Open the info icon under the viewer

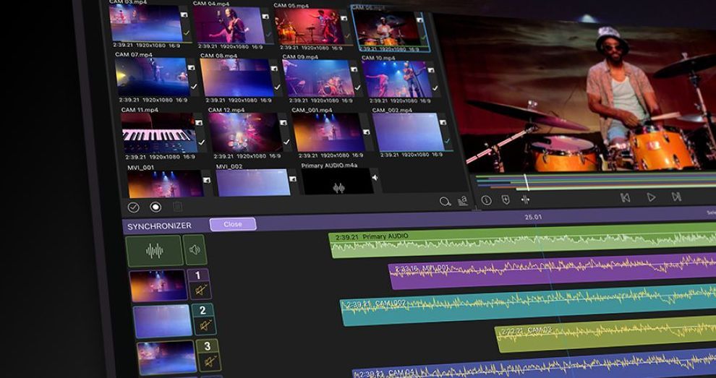[x=486, y=200]
